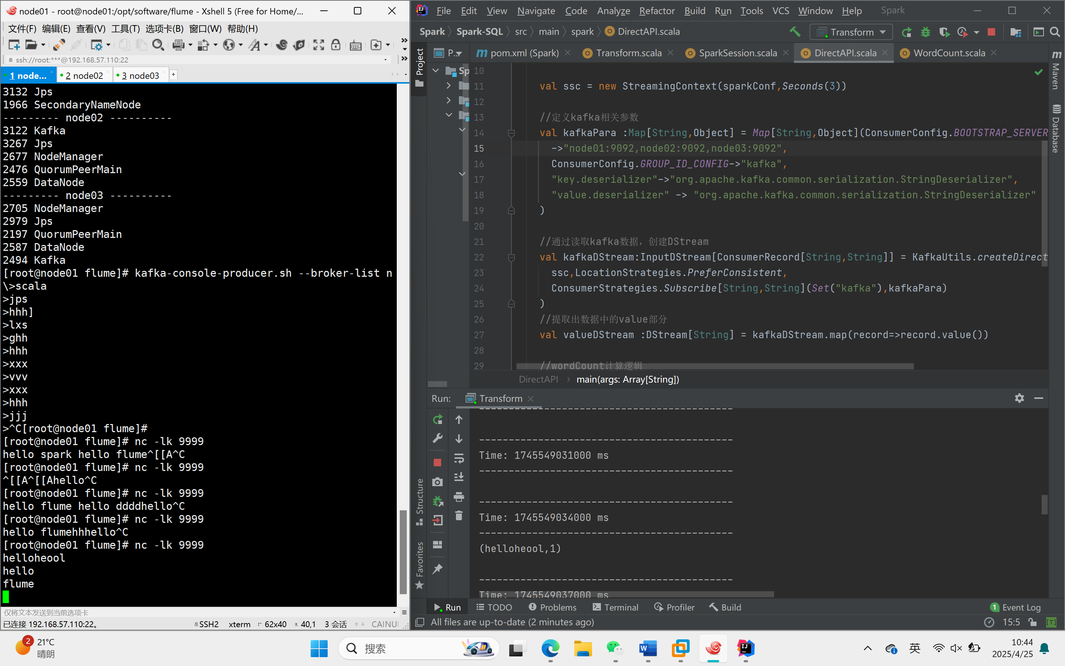Open the Terminal tool window button
Image resolution: width=1065 pixels, height=666 pixels.
coord(615,608)
